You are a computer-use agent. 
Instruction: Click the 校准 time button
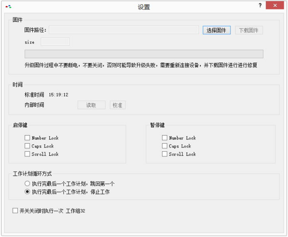117,105
